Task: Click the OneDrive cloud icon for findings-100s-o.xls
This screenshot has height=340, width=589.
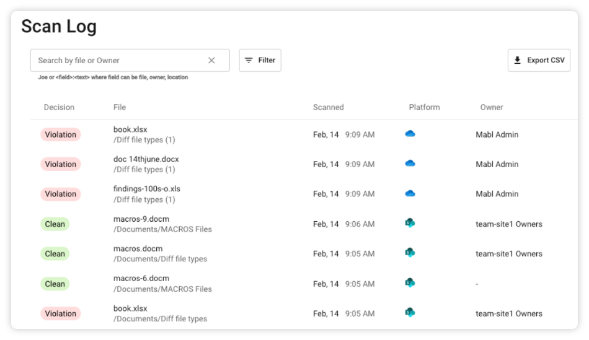Action: 410,193
